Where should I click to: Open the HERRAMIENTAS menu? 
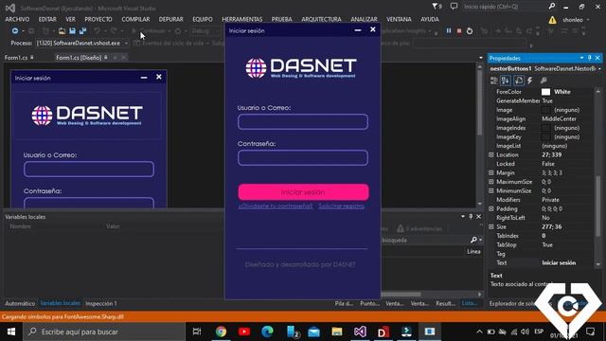tap(242, 19)
